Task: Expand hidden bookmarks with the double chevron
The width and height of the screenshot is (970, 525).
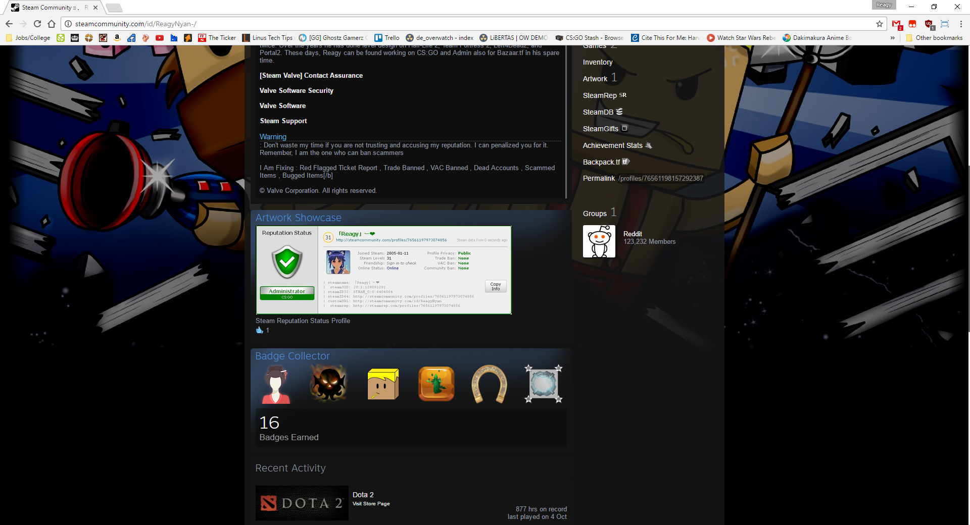Action: (x=893, y=38)
